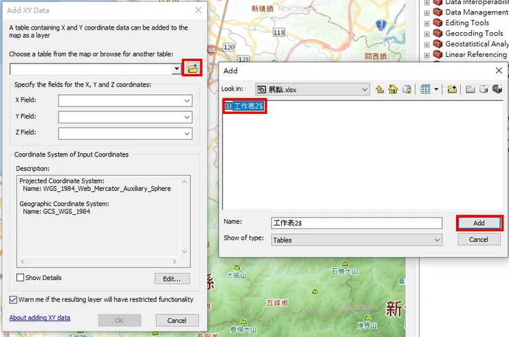This screenshot has width=509, height=337.
Task: Select Linear Referencing text in toolbox tree
Action: point(476,54)
